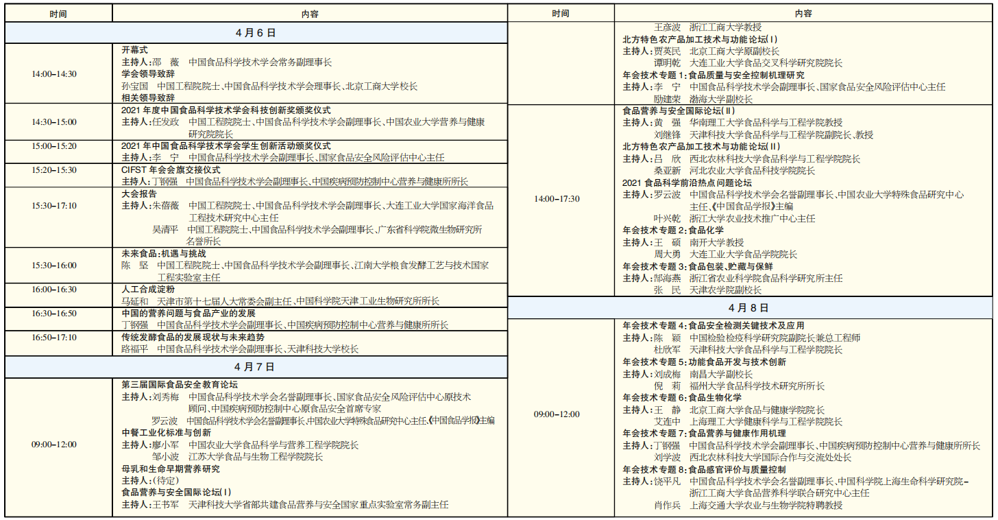998x520 pixels.
Task: Select the 14:30–15:00 time cell
Action: [54, 122]
